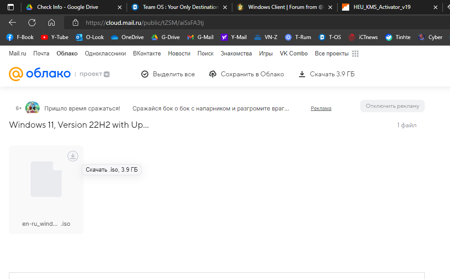The height and width of the screenshot is (279, 450).
Task: Open VK Combo portal link
Action: point(294,54)
